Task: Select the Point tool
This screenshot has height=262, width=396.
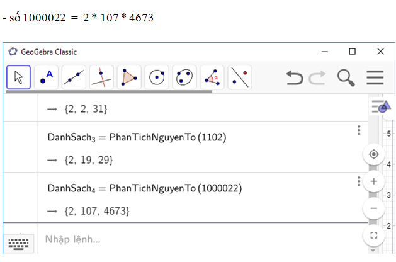Action: click(x=46, y=77)
